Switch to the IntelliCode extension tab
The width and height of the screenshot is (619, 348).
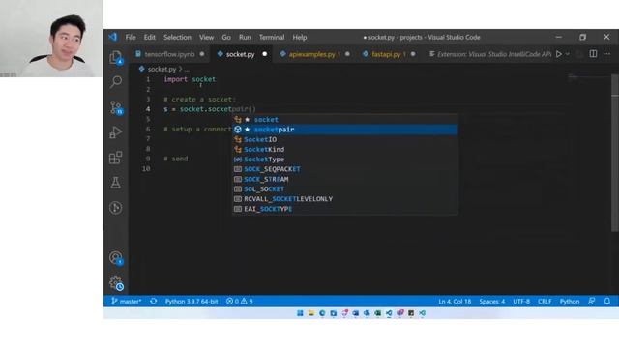[489, 54]
